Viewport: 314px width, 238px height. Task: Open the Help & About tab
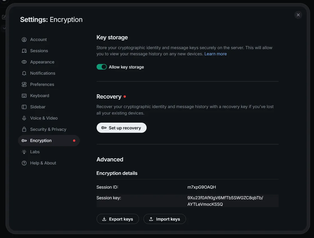point(43,163)
